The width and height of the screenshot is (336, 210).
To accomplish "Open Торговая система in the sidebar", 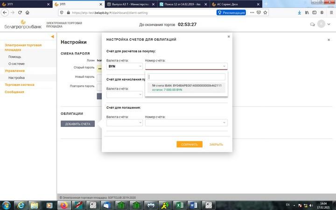I will 20,85.
